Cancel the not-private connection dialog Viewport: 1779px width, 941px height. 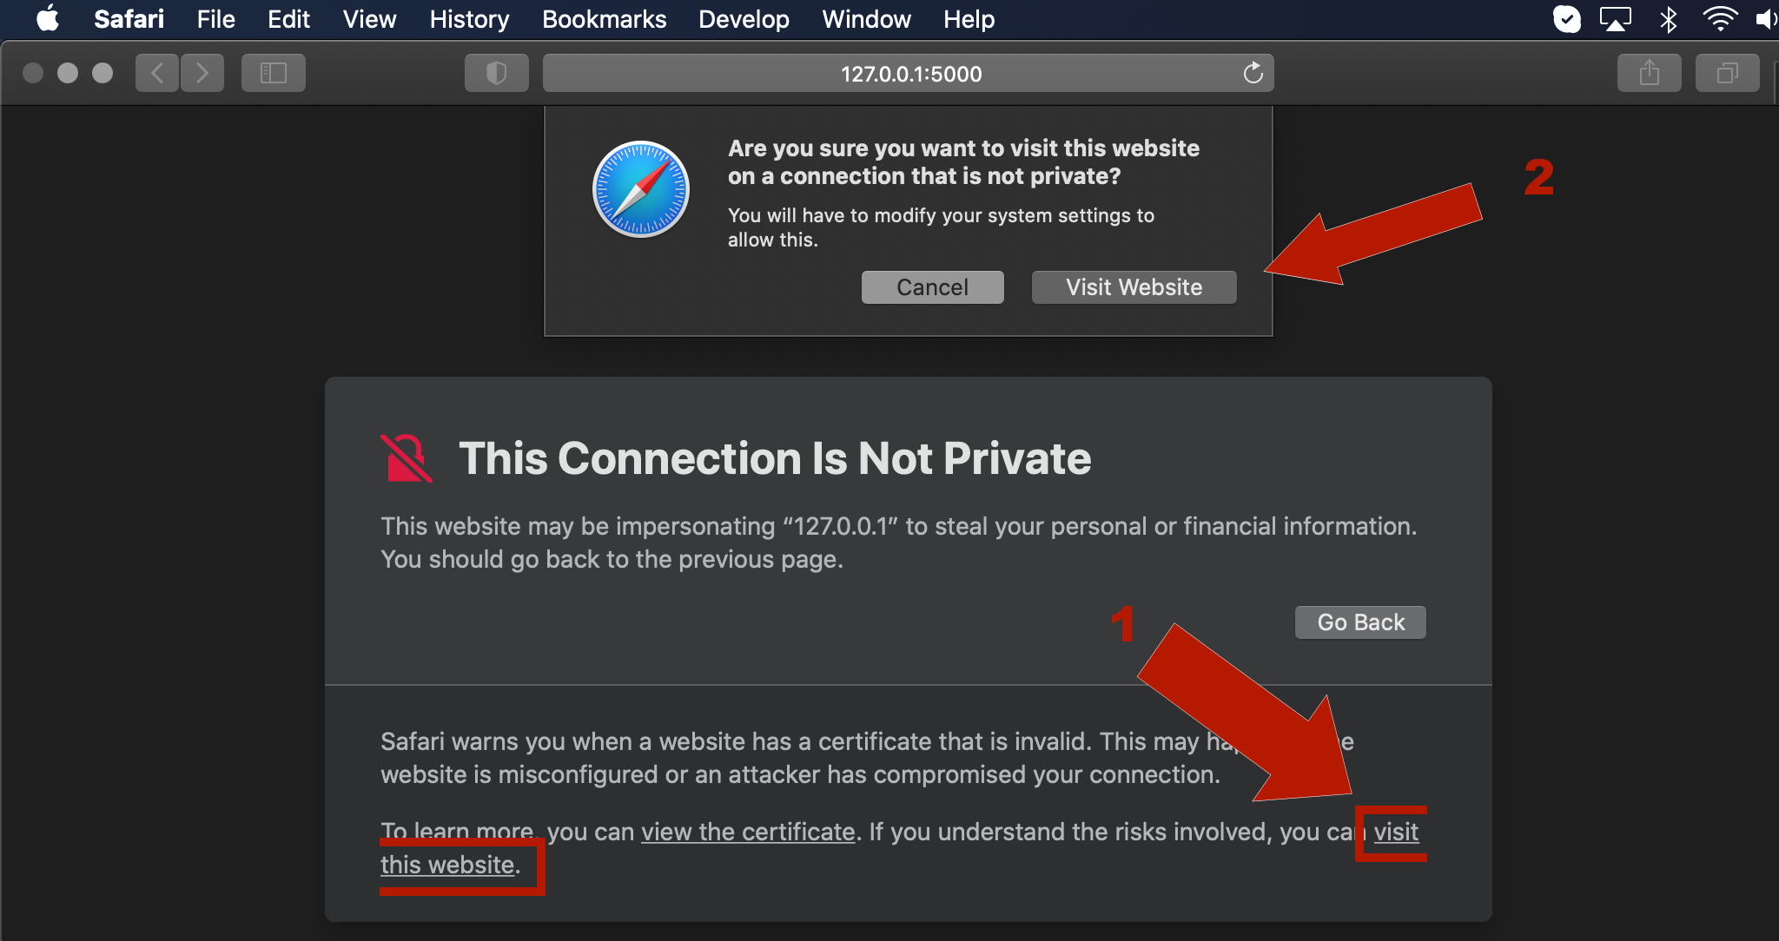click(x=932, y=287)
